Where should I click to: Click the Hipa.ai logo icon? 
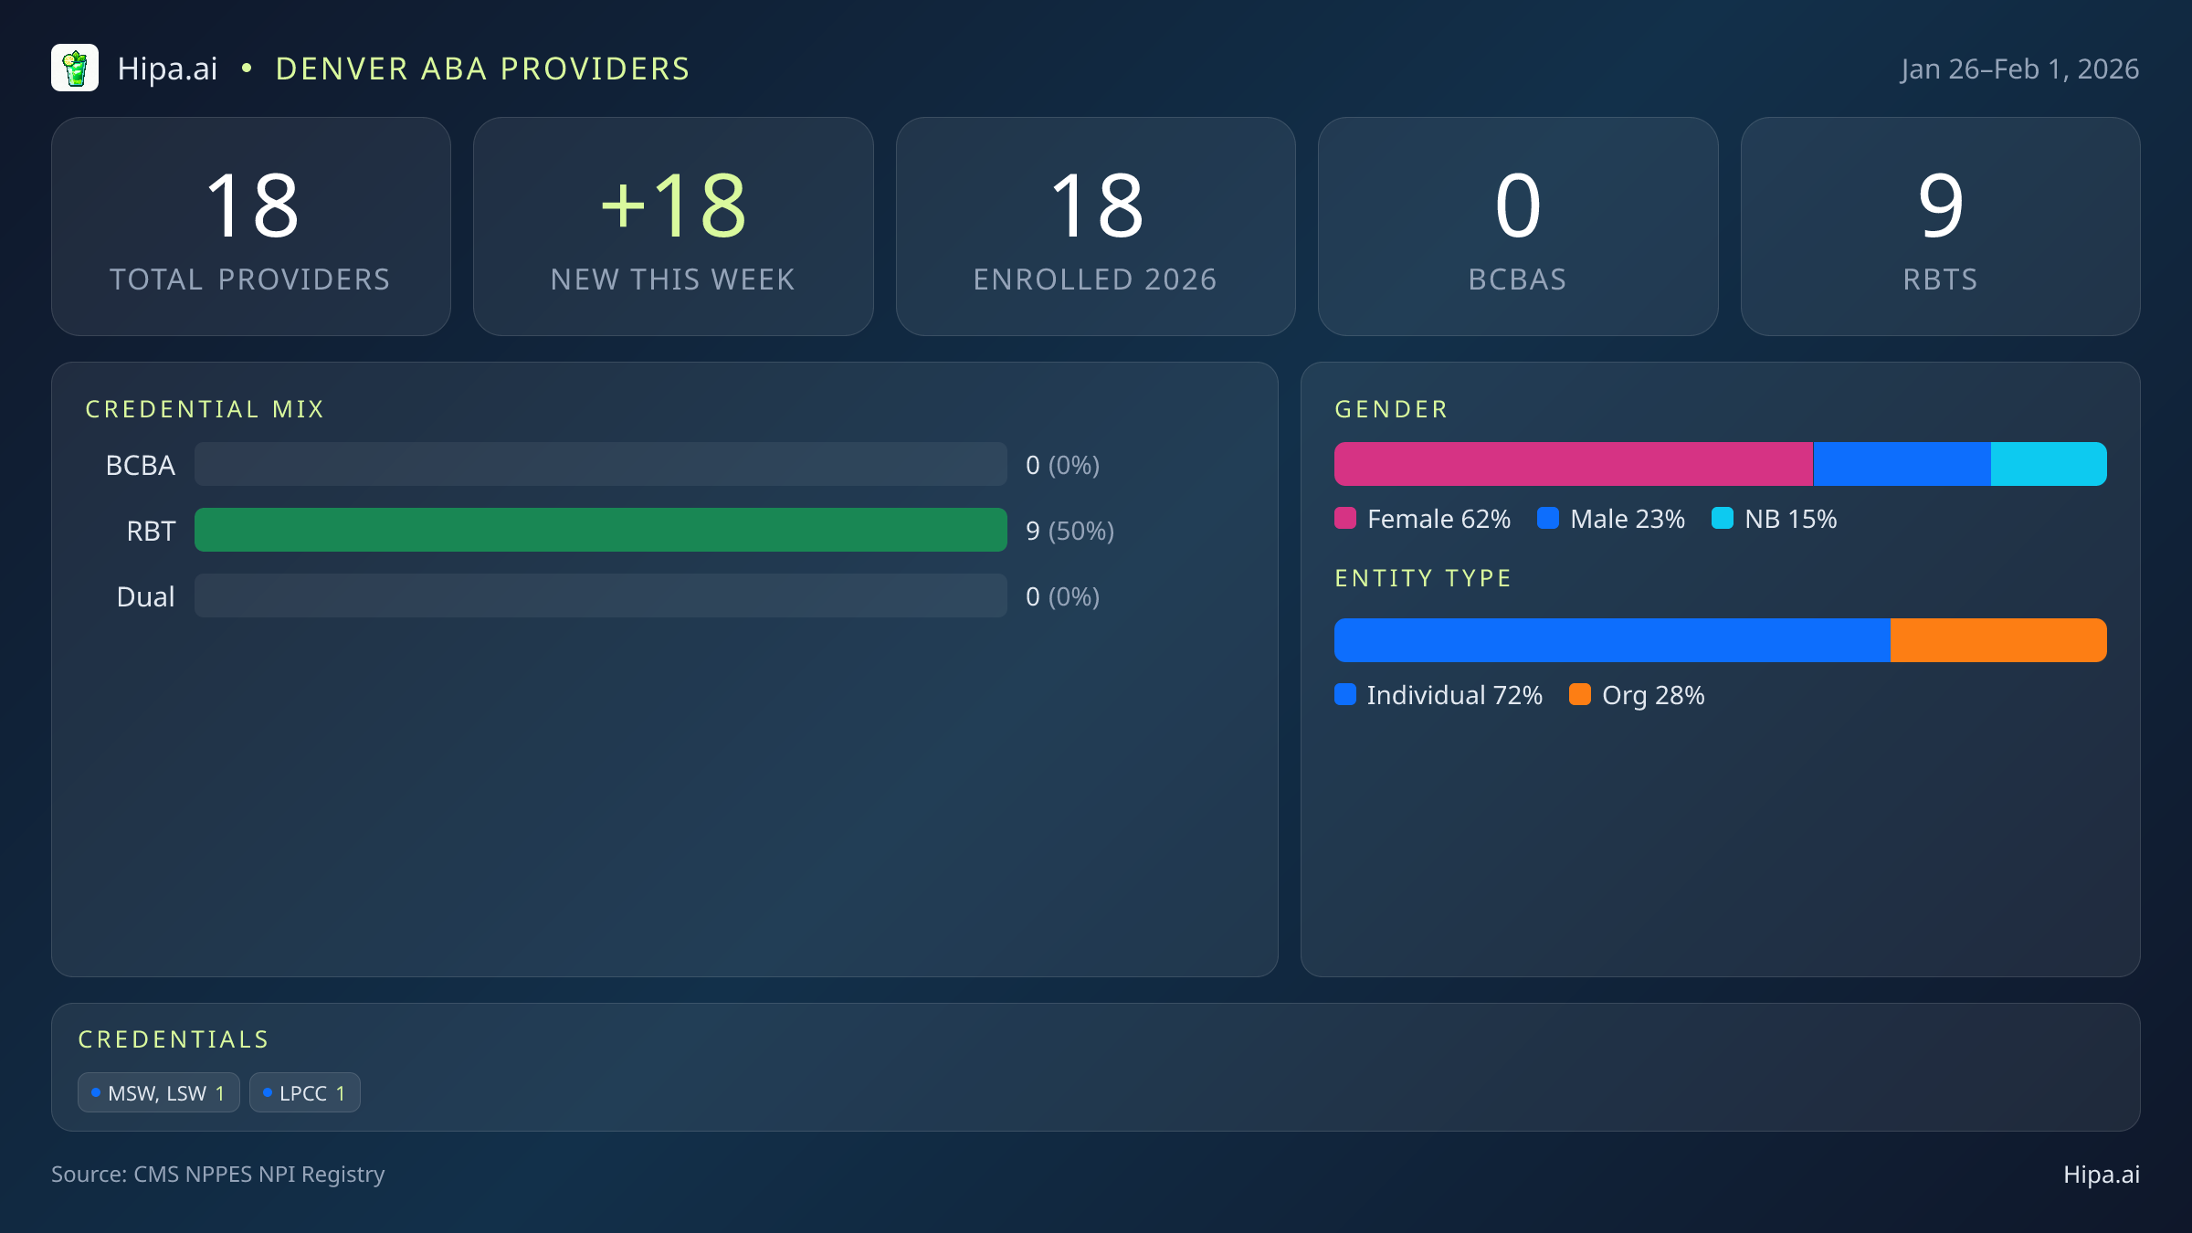(x=75, y=68)
